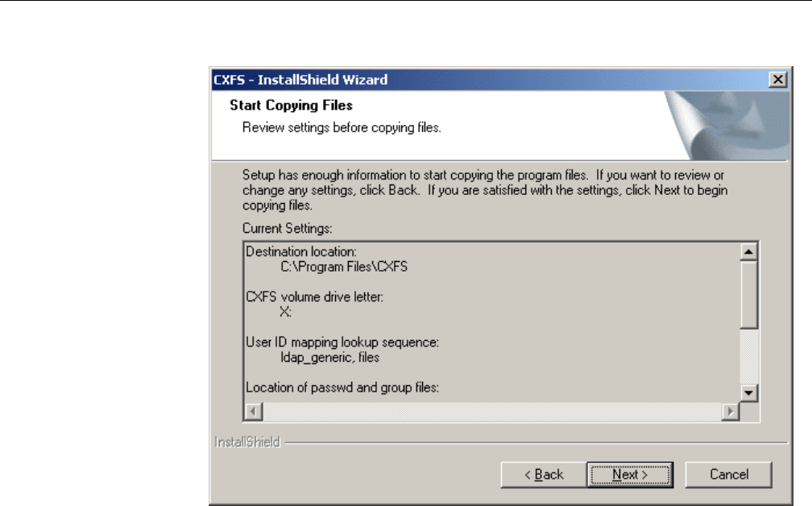
Task: Click the horizontal scrollbar right arrow
Action: tap(730, 412)
